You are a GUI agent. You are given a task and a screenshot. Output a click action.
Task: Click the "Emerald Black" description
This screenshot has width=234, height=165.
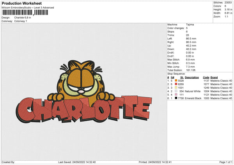(193, 98)
